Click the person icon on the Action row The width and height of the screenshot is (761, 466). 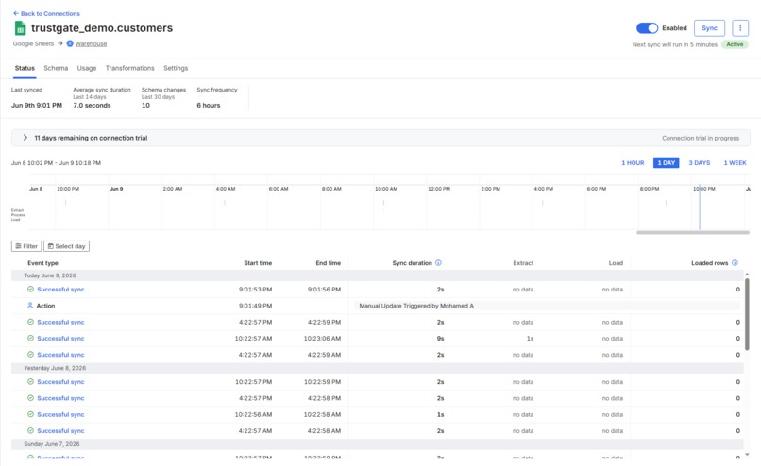click(x=30, y=306)
